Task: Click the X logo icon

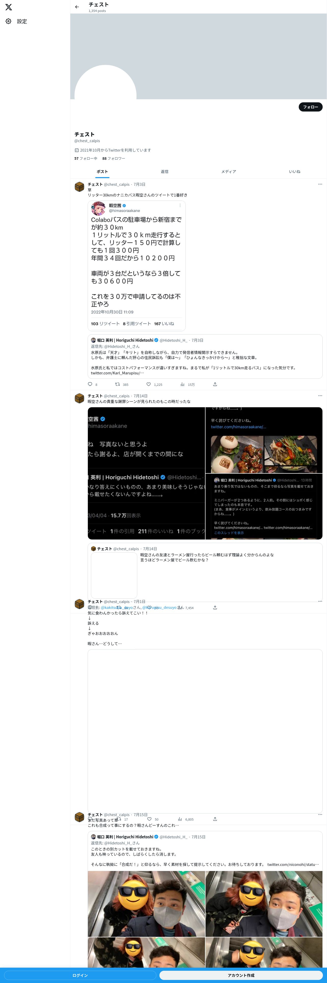Action: [8, 7]
